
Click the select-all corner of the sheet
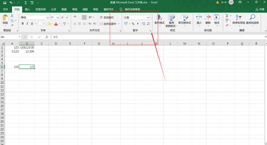click(2, 44)
